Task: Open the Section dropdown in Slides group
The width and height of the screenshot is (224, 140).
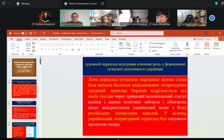Action: coord(34,51)
